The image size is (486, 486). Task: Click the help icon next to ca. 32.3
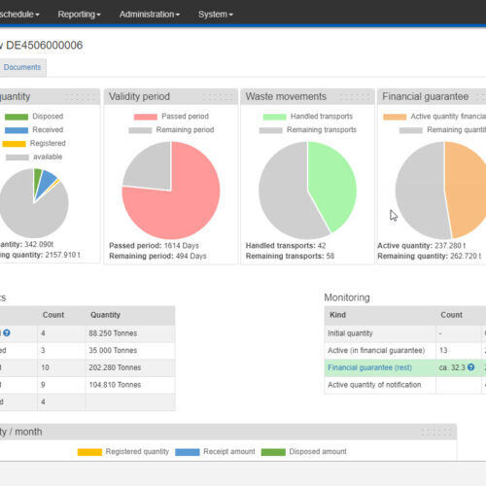click(x=471, y=367)
